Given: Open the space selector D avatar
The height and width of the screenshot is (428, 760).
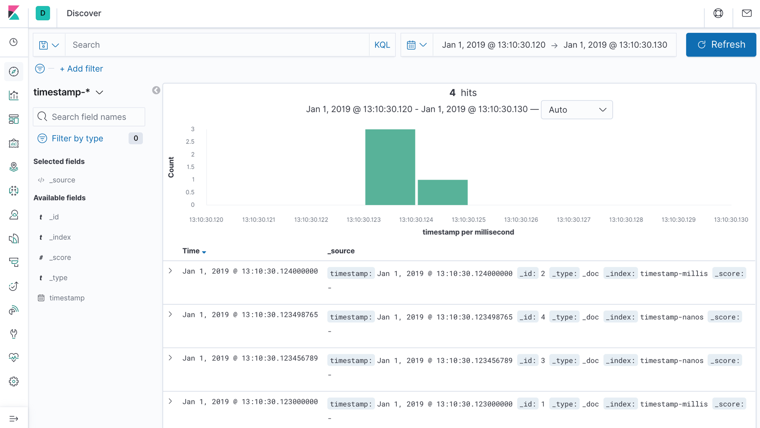Looking at the screenshot, I should [x=43, y=13].
